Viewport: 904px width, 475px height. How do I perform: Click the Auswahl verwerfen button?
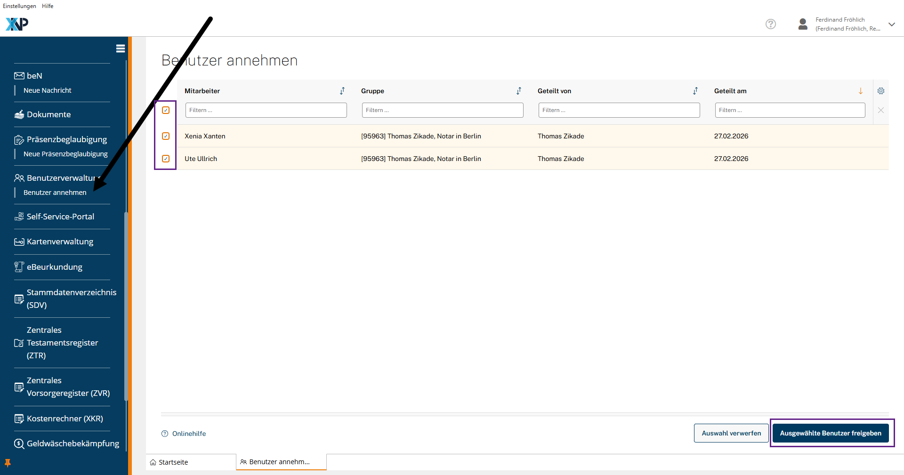point(731,433)
